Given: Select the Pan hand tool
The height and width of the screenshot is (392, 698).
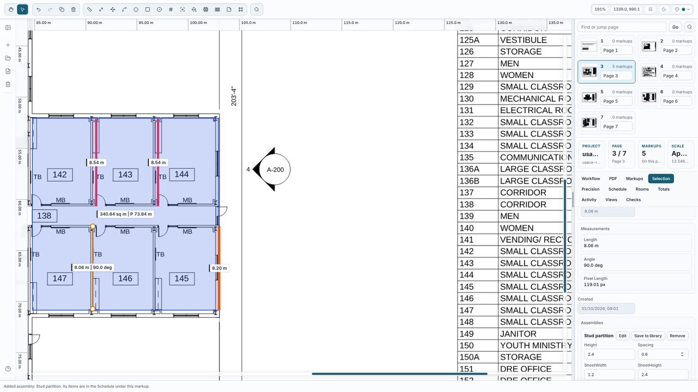Looking at the screenshot, I should [x=11, y=9].
